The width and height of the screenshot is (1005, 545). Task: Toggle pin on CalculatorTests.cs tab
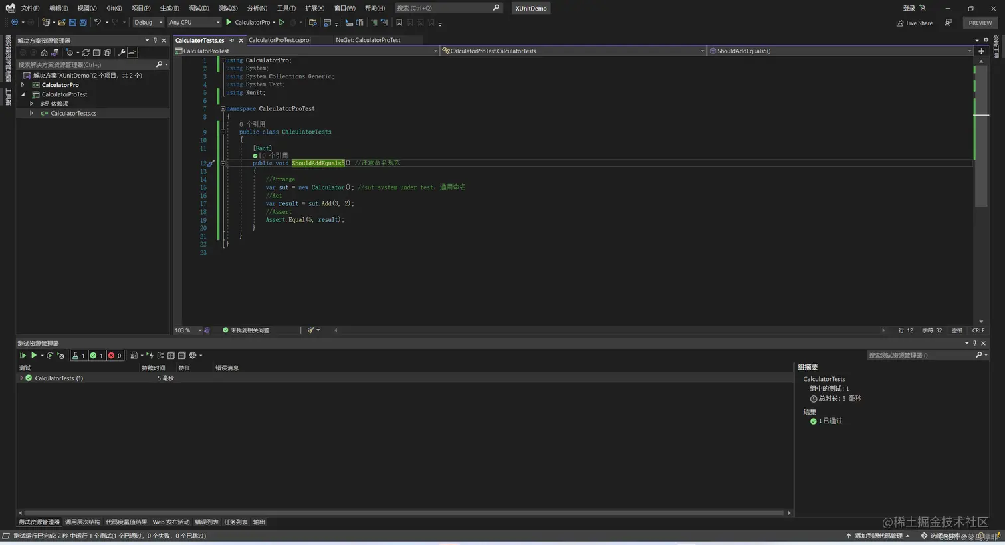(x=232, y=40)
